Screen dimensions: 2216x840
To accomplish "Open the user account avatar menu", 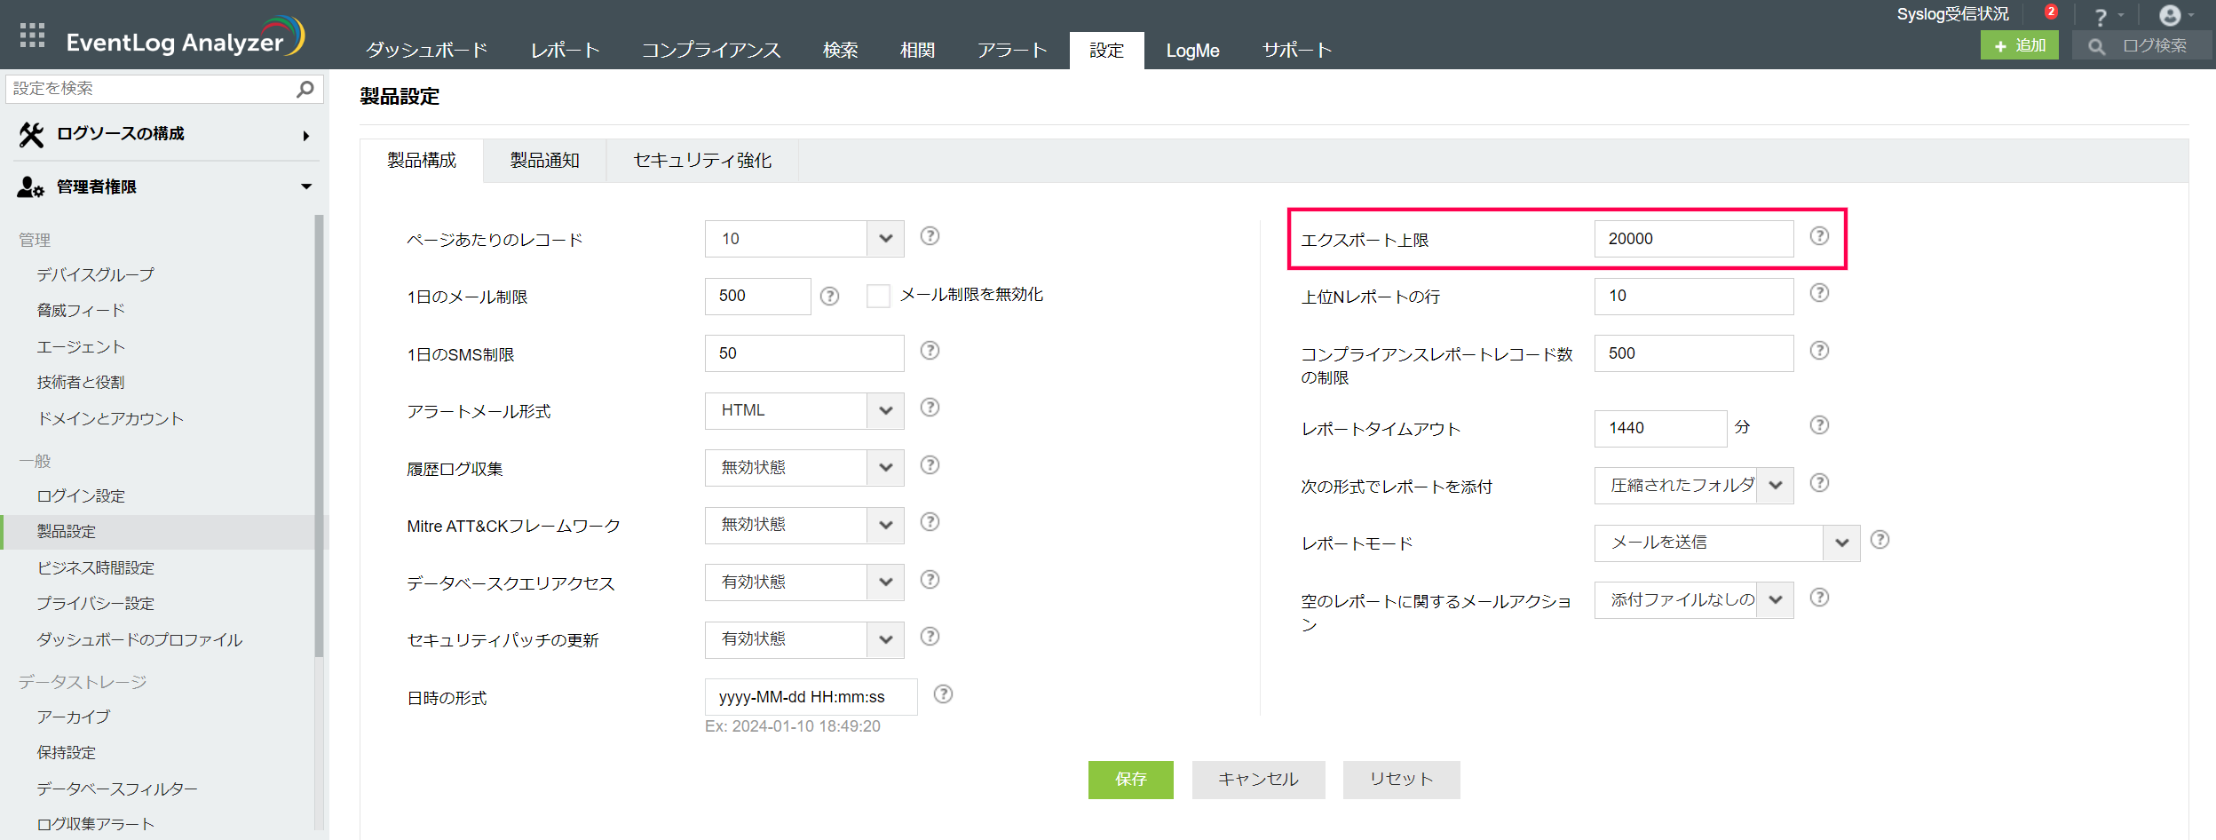I will pos(2170,16).
